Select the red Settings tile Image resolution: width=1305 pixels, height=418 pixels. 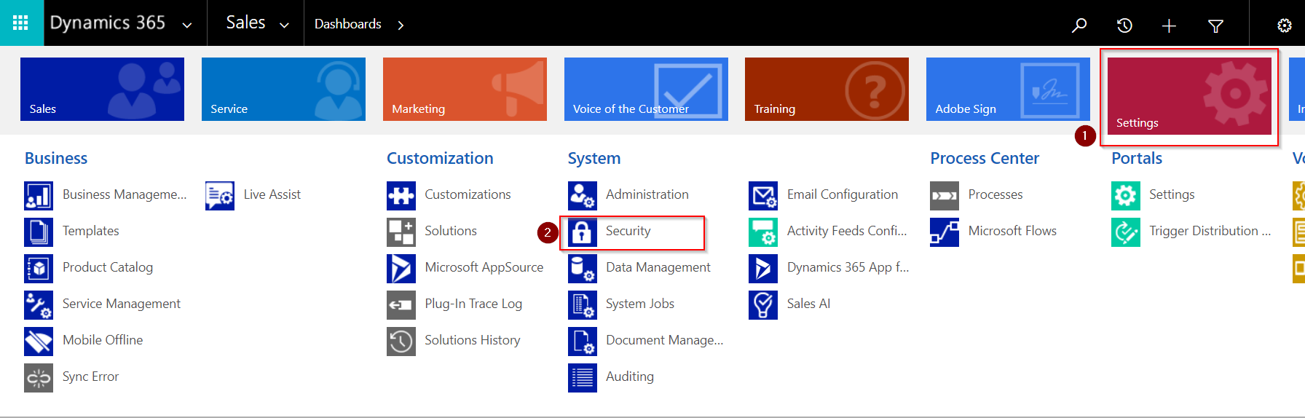coord(1188,96)
